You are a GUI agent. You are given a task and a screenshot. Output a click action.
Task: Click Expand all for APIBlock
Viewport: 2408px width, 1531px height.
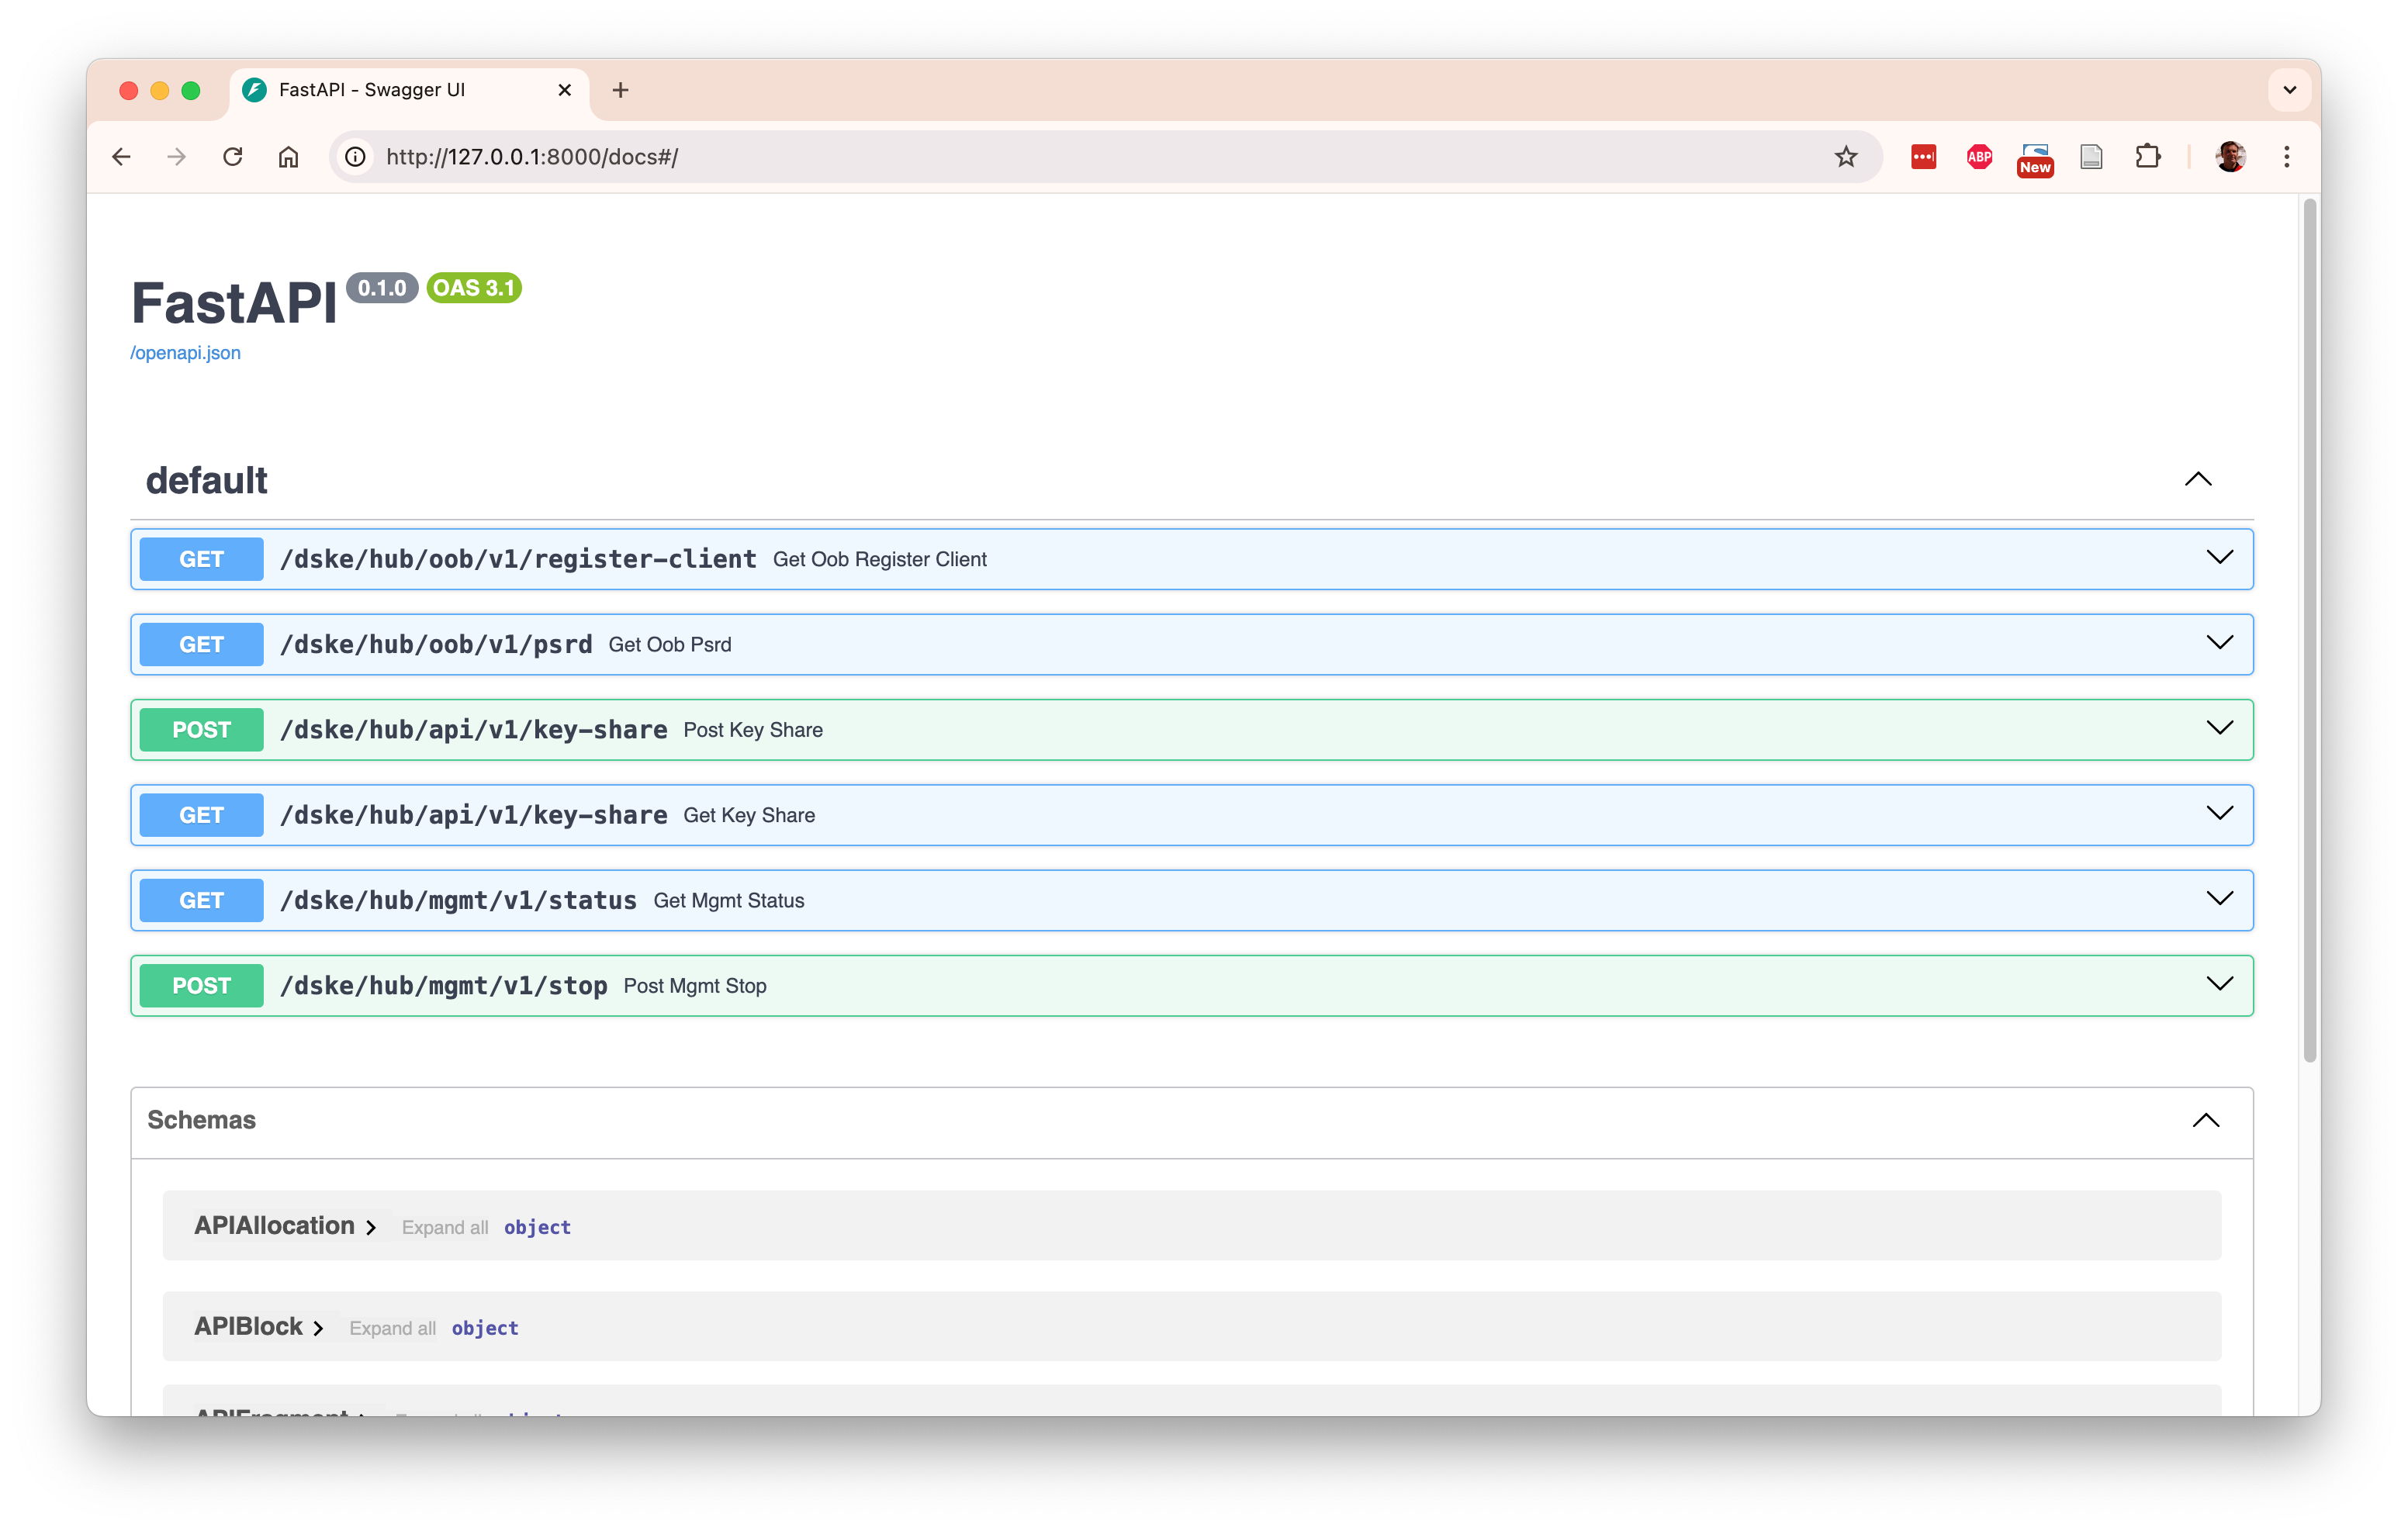(x=392, y=1327)
